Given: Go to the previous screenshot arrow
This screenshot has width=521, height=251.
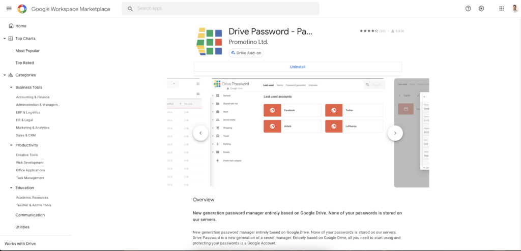Looking at the screenshot, I should tap(200, 133).
